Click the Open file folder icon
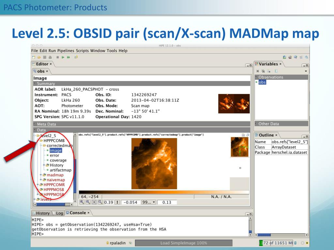The image size is (334, 250). click(x=38, y=57)
